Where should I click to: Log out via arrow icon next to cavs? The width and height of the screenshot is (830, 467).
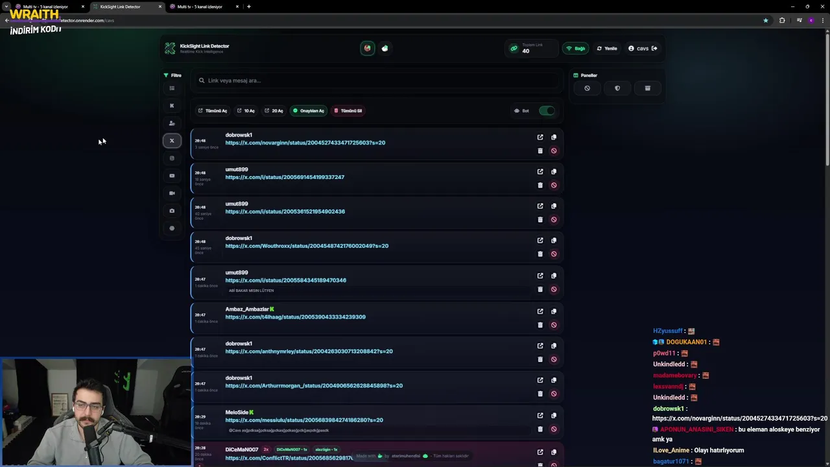(654, 48)
